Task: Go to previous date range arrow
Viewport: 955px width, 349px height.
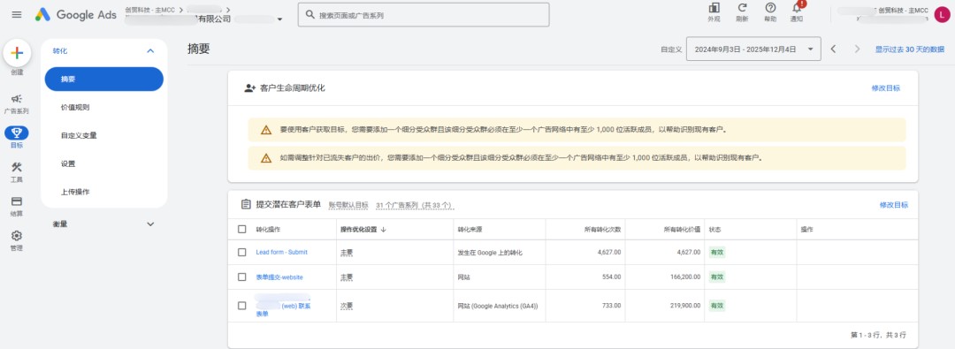Action: (x=833, y=49)
